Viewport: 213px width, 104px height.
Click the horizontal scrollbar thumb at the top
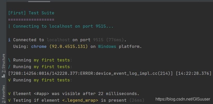pyautogui.click(x=39, y=2)
